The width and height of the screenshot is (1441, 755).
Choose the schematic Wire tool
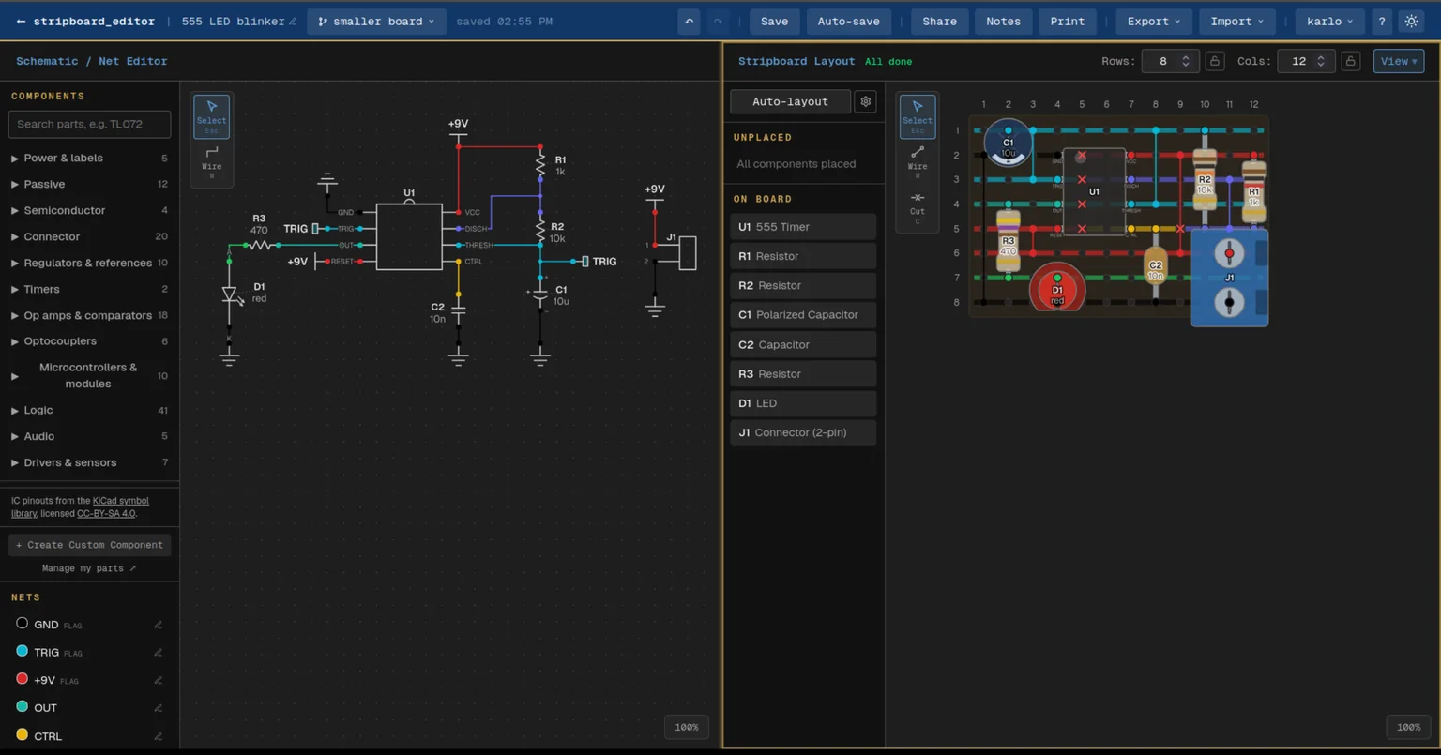point(212,161)
